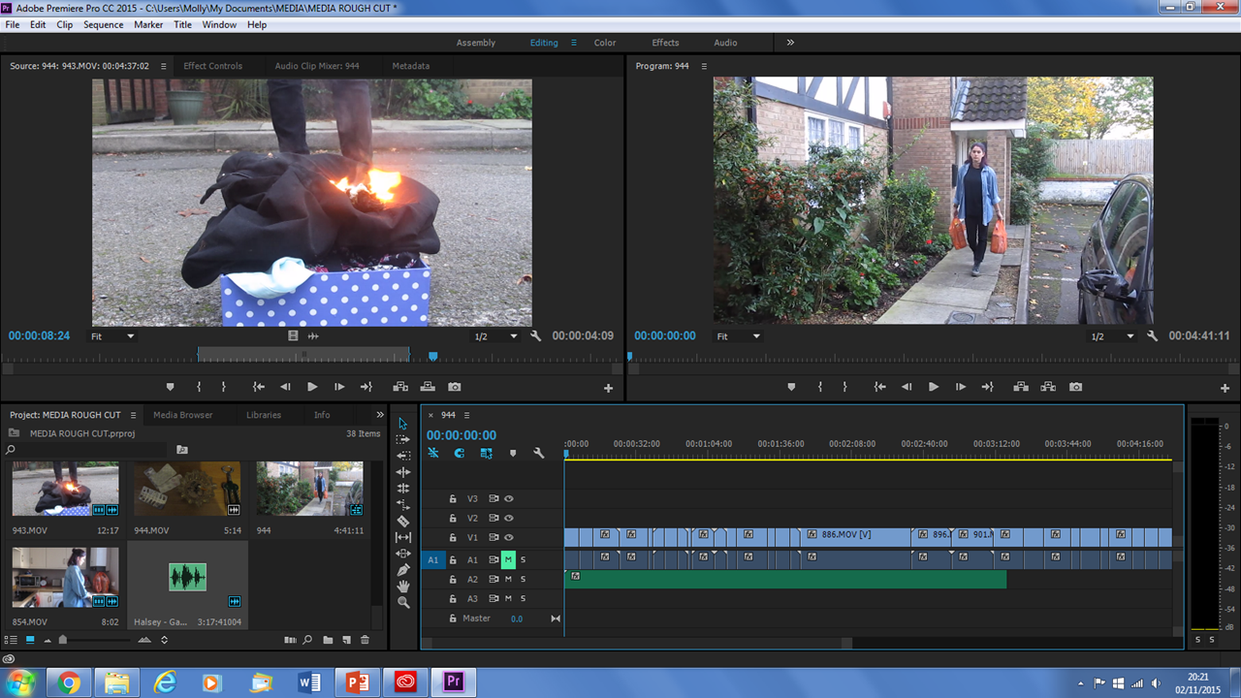This screenshot has width=1241, height=698.
Task: Delete selected item with trash icon
Action: click(365, 640)
